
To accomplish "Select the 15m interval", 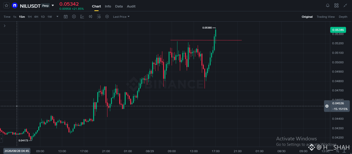I will pyautogui.click(x=22, y=17).
